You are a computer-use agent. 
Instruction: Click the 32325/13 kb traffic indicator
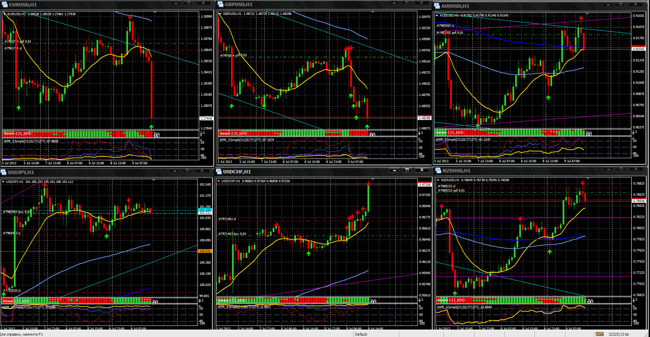click(618, 334)
